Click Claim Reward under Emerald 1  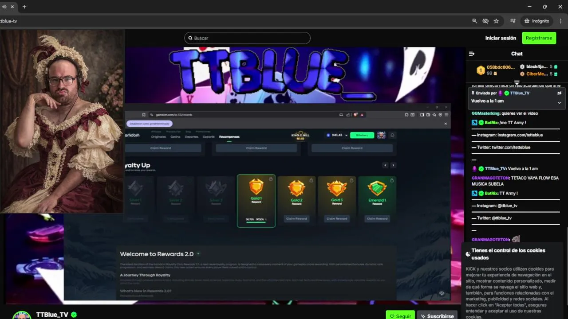[x=377, y=218]
